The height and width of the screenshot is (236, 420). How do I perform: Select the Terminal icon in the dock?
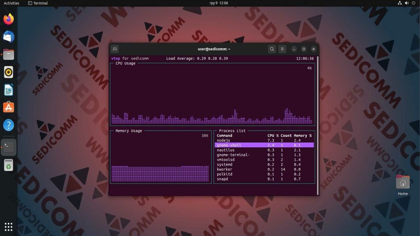click(x=8, y=147)
